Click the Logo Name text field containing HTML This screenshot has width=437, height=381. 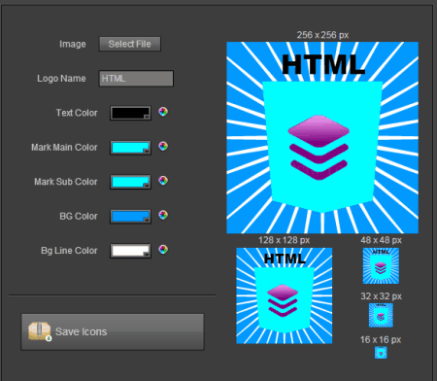coord(136,79)
